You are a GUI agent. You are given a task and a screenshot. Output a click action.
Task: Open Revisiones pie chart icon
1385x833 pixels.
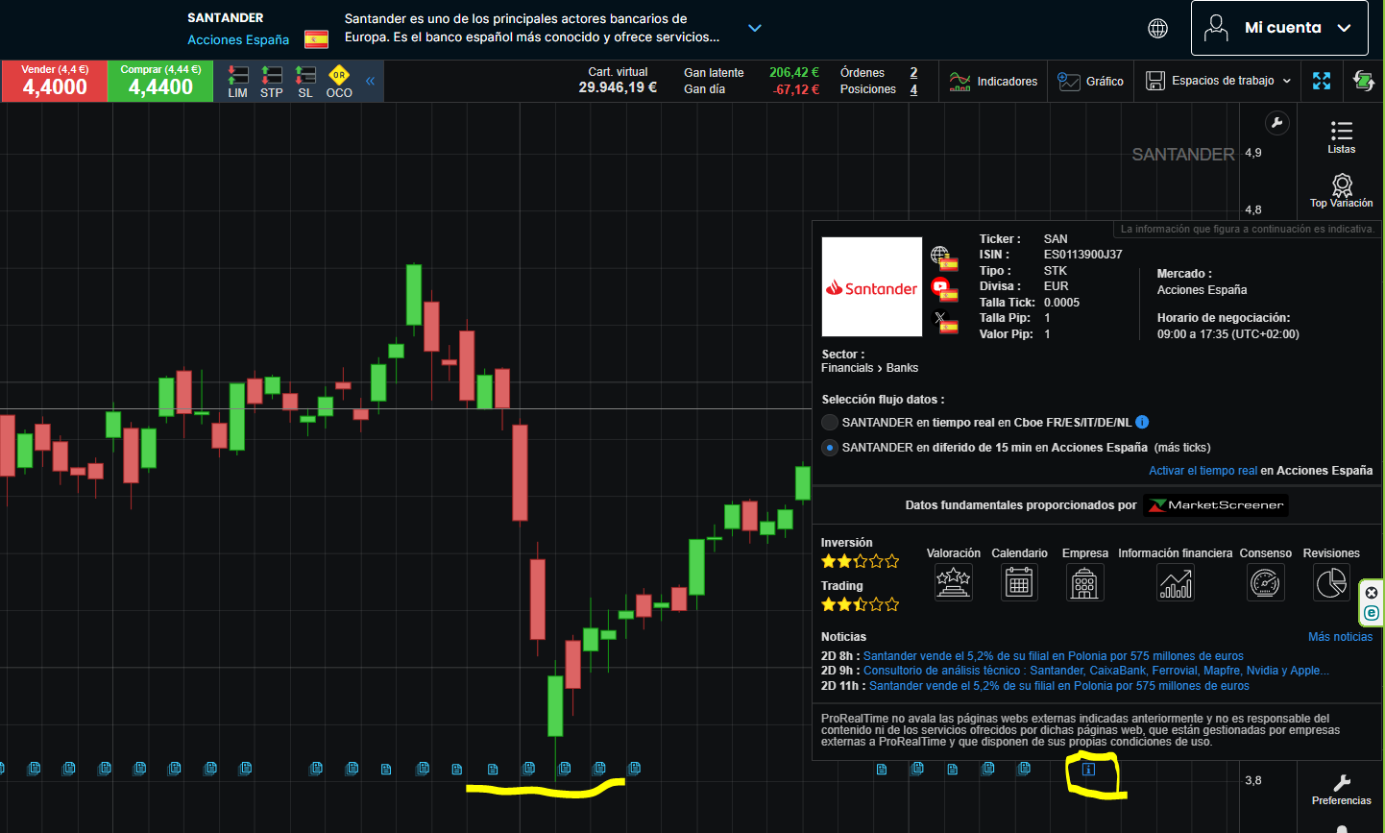(1331, 582)
